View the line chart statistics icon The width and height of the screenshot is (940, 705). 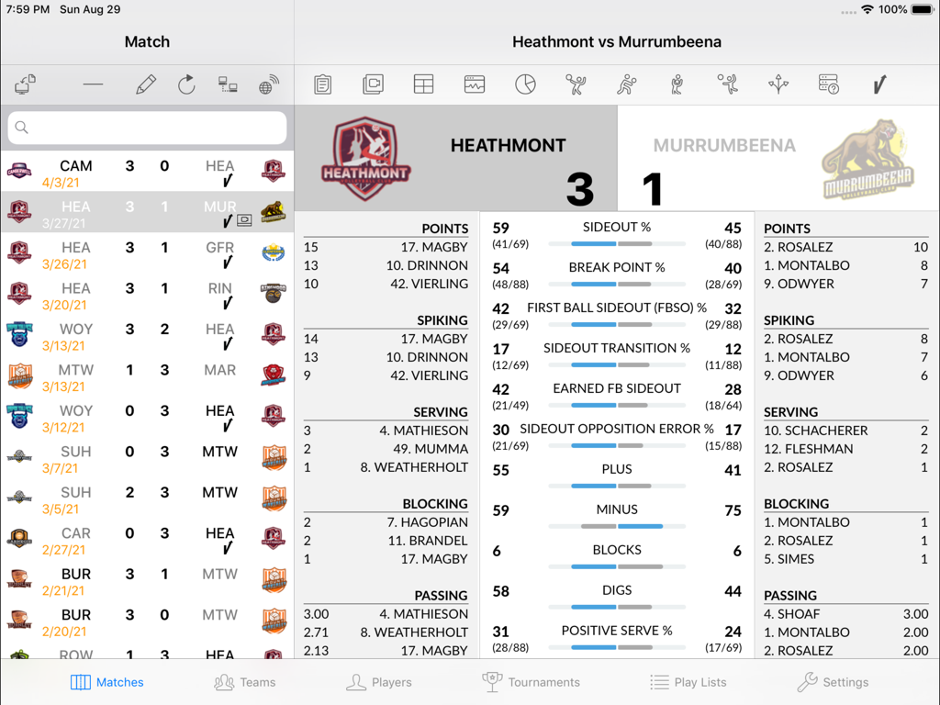click(x=474, y=84)
